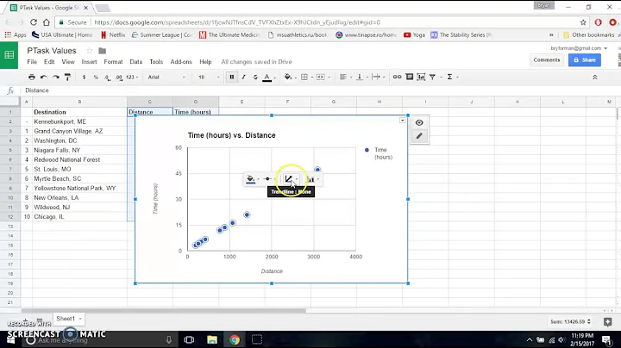Screen dimensions: 621x348
Task: Open the View menu
Action: pos(68,62)
